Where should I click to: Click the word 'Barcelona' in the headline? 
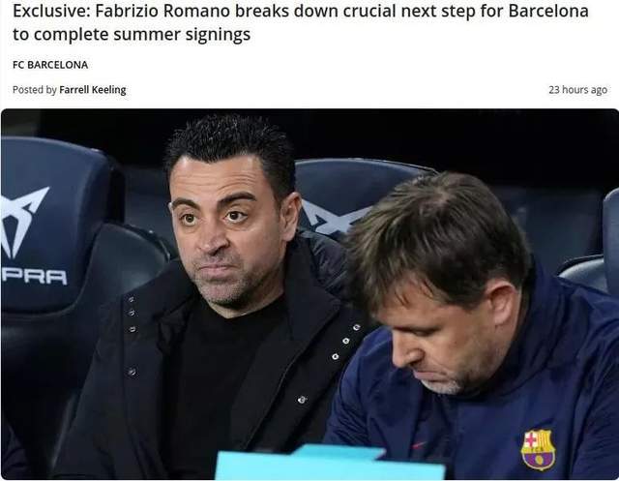click(548, 12)
